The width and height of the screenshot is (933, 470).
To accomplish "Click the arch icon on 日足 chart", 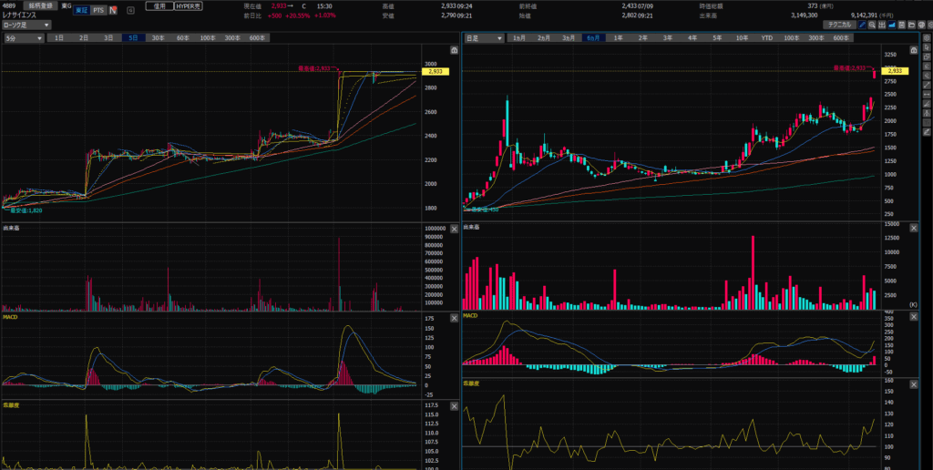I will (x=914, y=51).
